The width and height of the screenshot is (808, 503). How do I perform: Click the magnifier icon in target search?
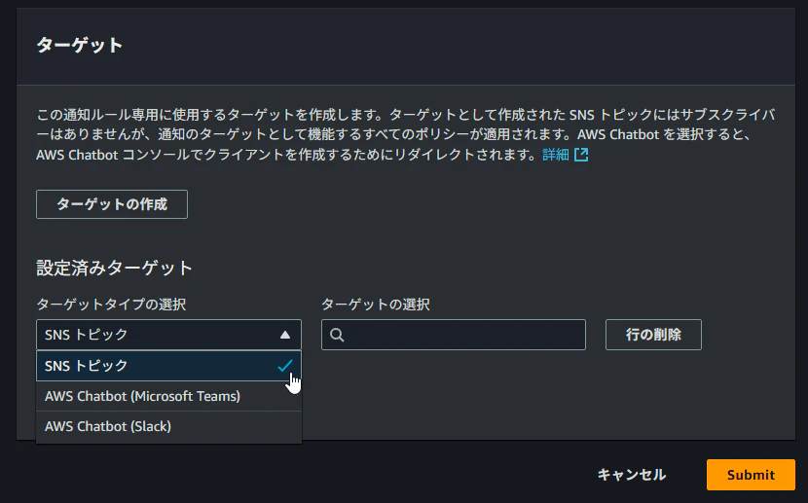tap(337, 335)
